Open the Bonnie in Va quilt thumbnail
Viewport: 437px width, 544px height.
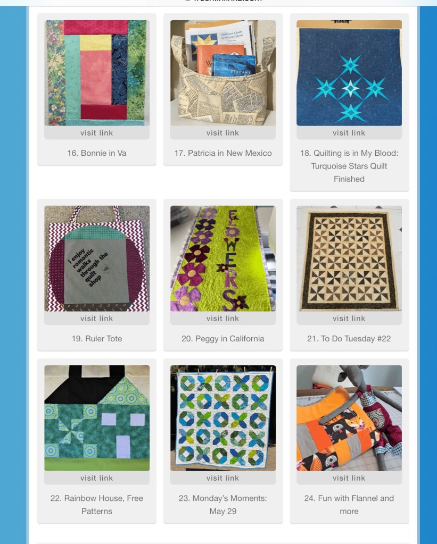click(97, 73)
